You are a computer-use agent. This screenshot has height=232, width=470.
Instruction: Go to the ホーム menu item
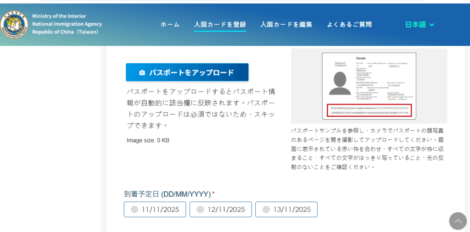[170, 25]
